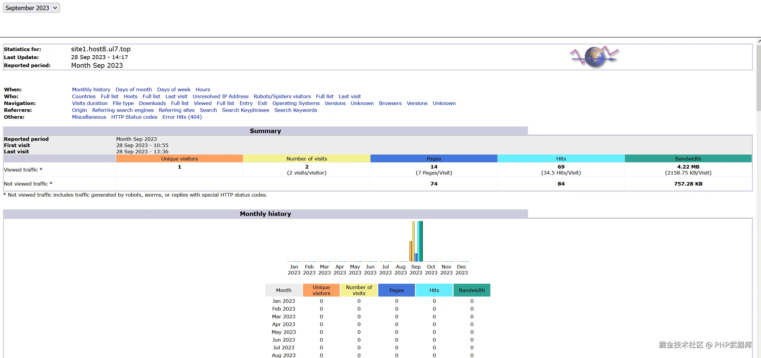
Task: Open Unresolved IP Address list
Action: tap(221, 96)
